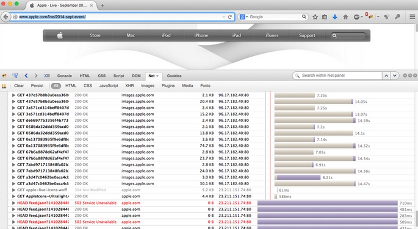Viewport: 418px width, 229px height.
Task: Expand the 503 HEAD feed.json 509ms request
Action: pyautogui.click(x=13, y=222)
